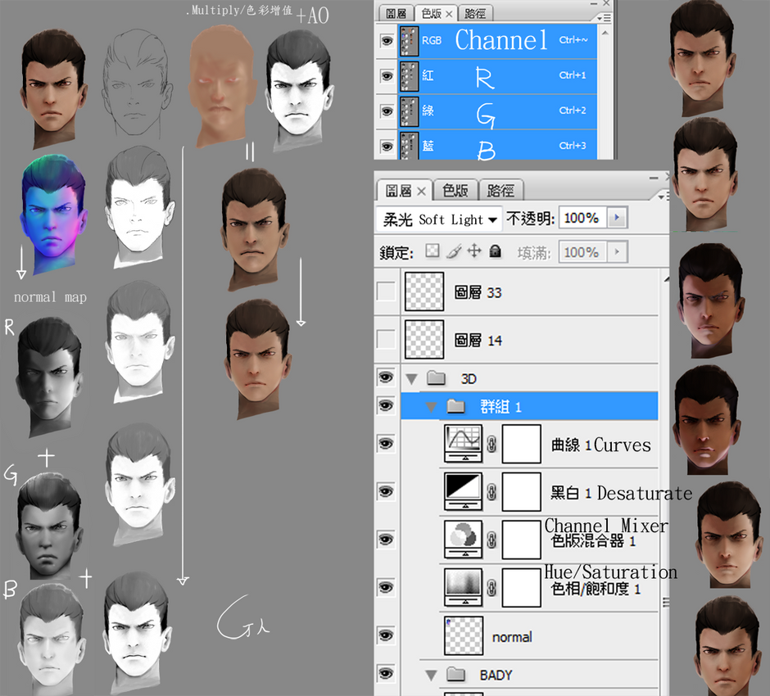Switch to the 路徑 Paths tab
The image size is (770, 696).
coord(500,190)
